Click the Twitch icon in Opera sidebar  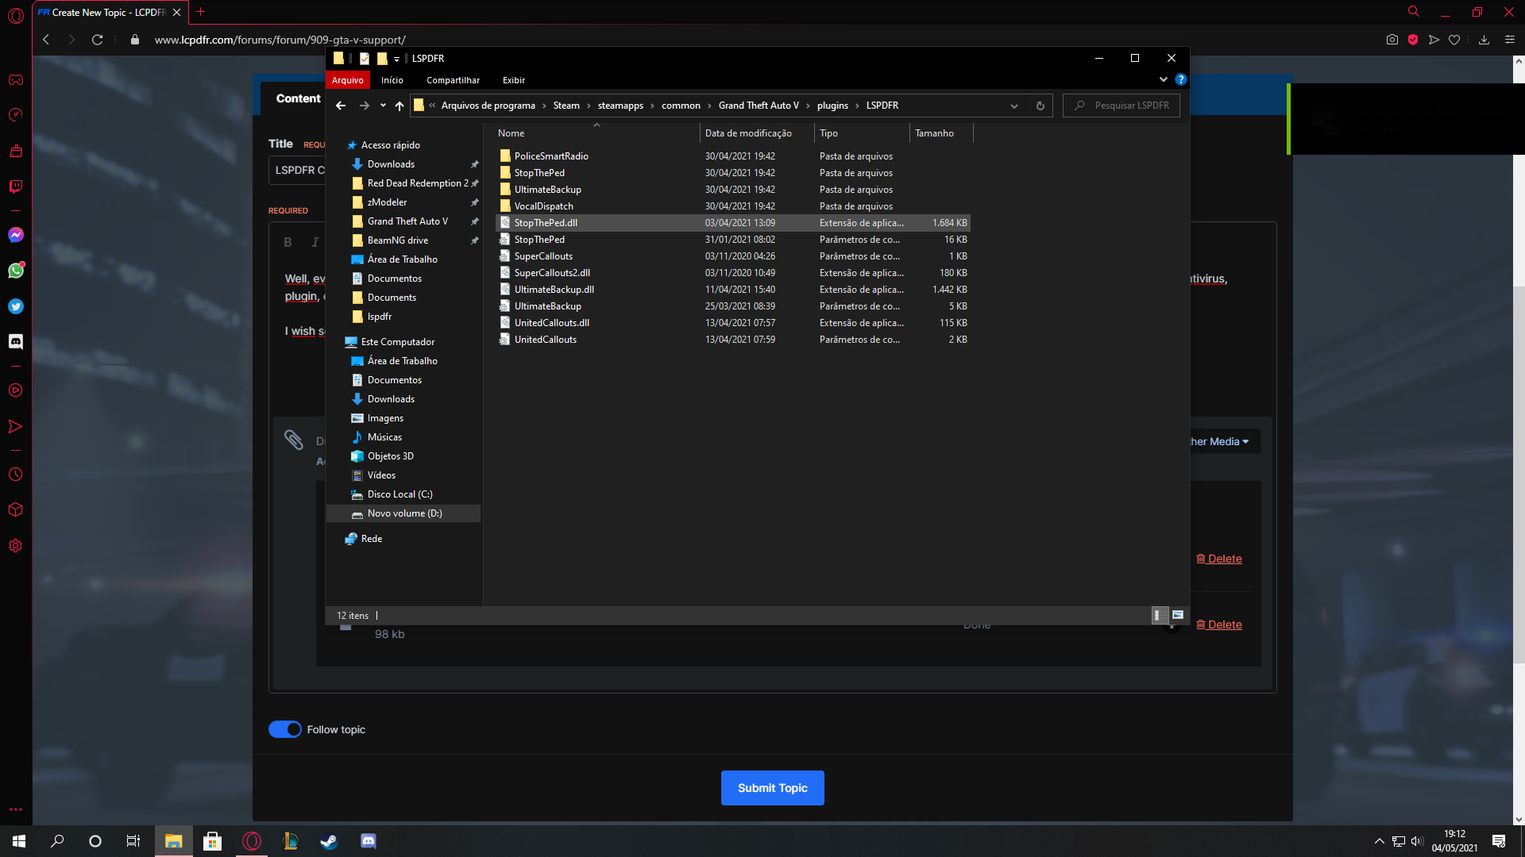point(15,186)
